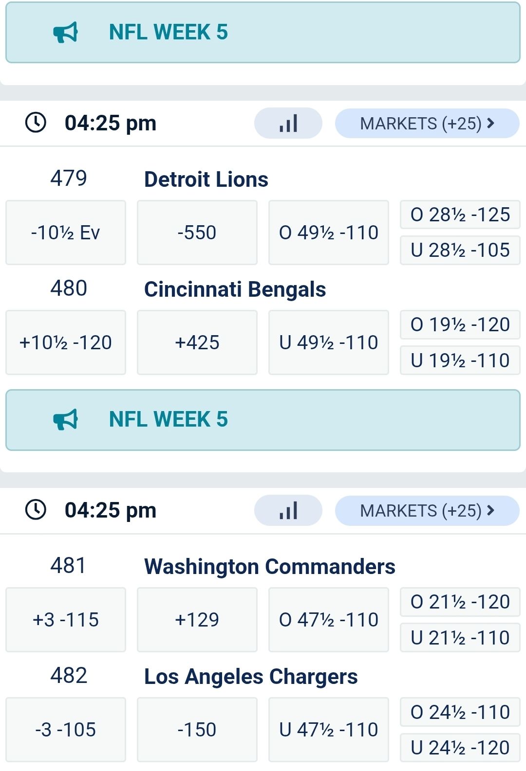Open stats chart icon for Lions-Bengals game
This screenshot has height=771, width=526.
[x=288, y=123]
